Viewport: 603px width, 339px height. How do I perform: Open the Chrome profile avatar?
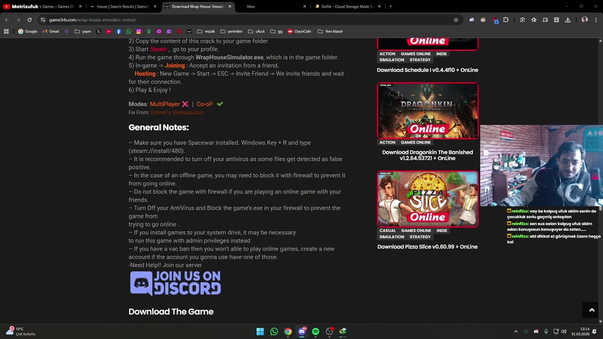point(585,20)
